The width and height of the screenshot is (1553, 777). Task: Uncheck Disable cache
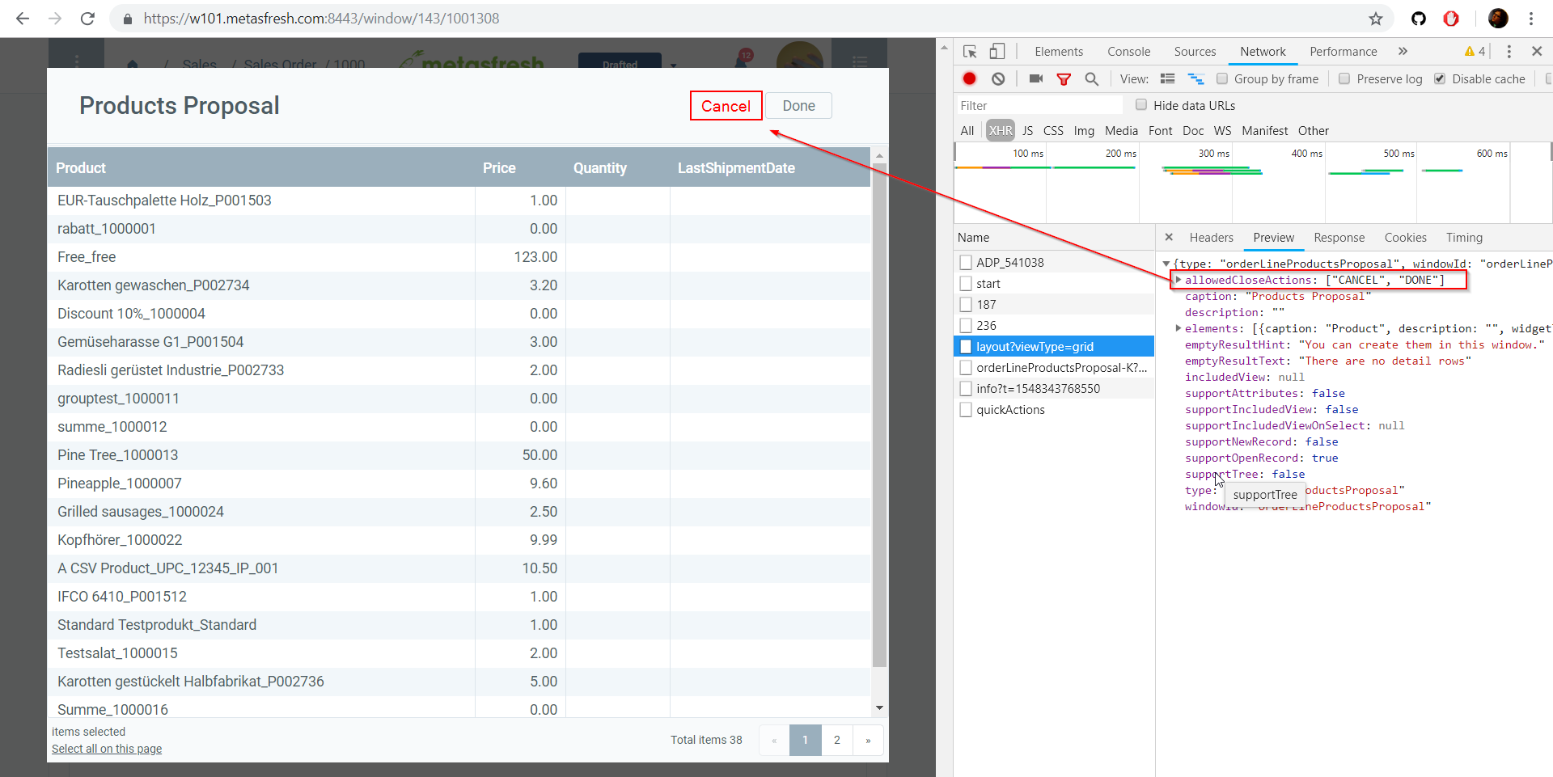[1441, 78]
